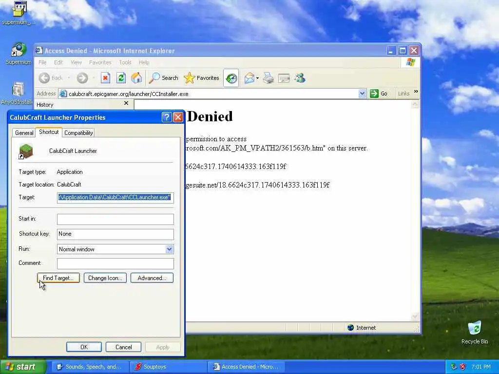Click the Back arrow in Internet Explorer
This screenshot has height=374, width=499.
(44, 78)
